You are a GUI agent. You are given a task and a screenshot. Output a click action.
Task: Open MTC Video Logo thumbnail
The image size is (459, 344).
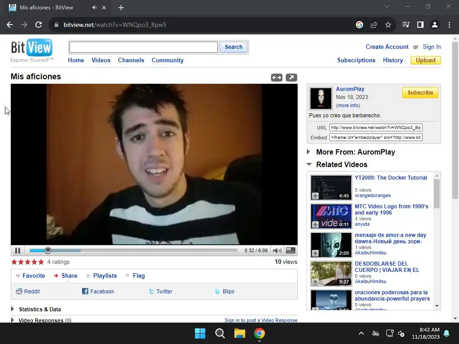coord(331,216)
